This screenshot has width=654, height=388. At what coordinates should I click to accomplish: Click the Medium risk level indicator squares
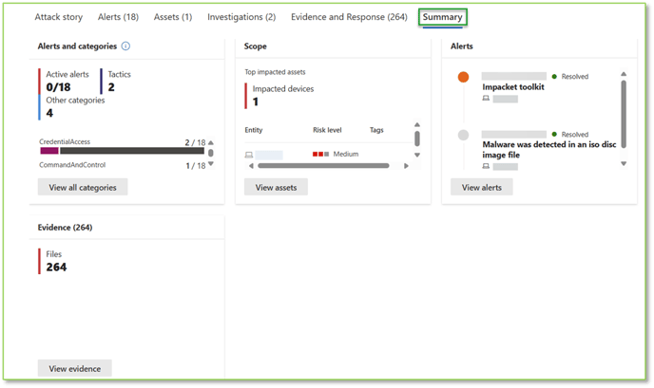coord(320,154)
